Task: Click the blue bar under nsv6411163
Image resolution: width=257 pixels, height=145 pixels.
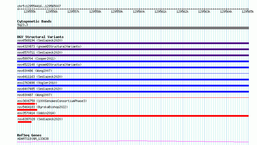Action: 133,80
